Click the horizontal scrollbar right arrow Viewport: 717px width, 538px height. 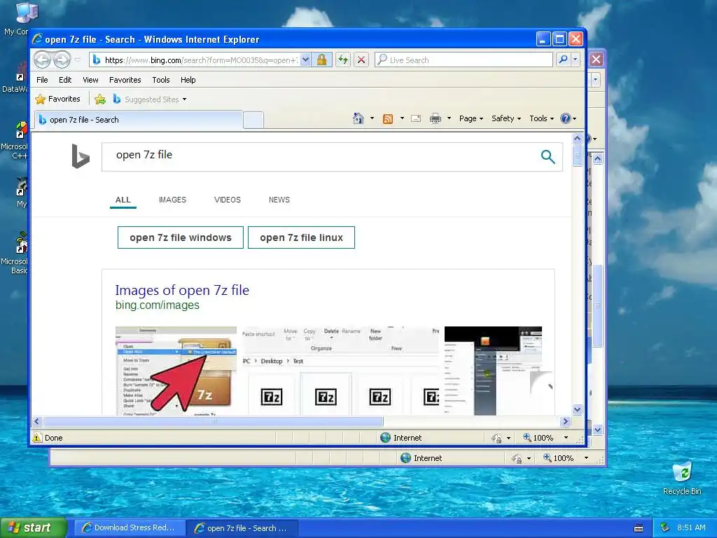click(565, 421)
